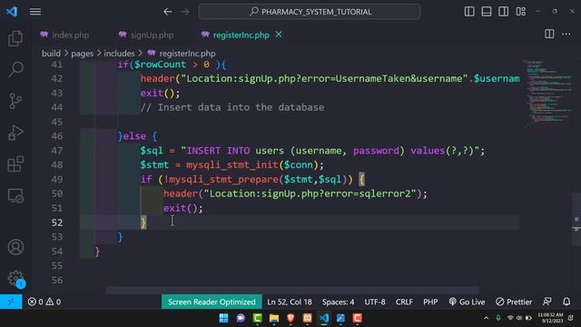Open the Extensions view

click(x=15, y=163)
